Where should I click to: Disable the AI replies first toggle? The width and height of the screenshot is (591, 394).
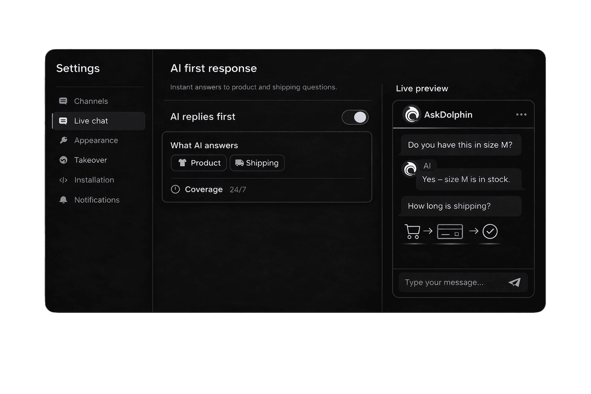point(355,117)
